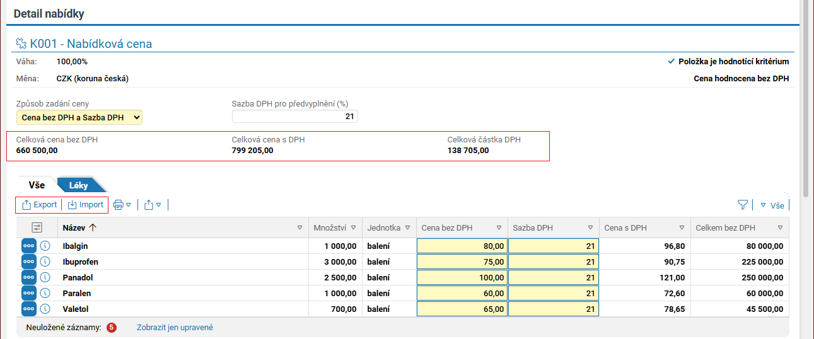Open the info icon for Paralen
This screenshot has height=339, width=814.
coord(45,293)
